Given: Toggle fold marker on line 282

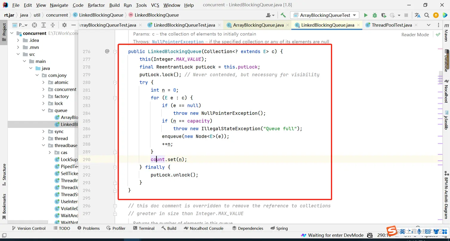Looking at the screenshot, I should [x=115, y=98].
